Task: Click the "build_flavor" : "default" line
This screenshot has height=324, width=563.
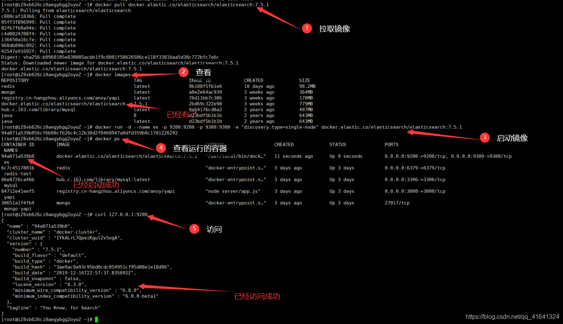Action: coord(49,255)
